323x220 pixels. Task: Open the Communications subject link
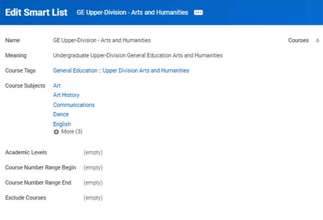pyautogui.click(x=74, y=105)
